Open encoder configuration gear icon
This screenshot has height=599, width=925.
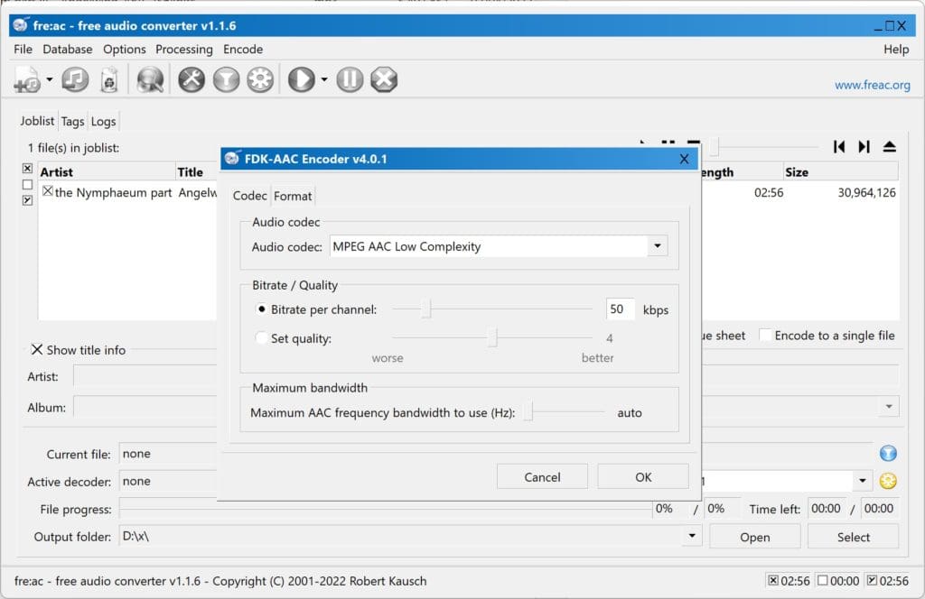pyautogui.click(x=260, y=79)
